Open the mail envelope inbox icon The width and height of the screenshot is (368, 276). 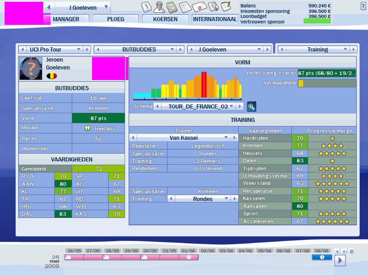(199, 7)
